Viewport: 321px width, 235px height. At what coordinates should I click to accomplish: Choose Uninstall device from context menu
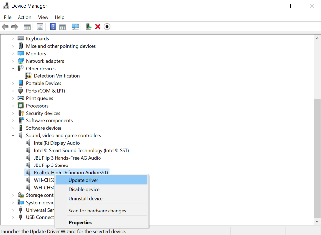[x=101, y=199]
